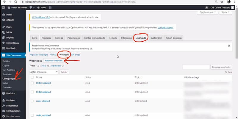The image size is (238, 119).
Task: Open the WordPress logo menu
Action: point(3,8)
